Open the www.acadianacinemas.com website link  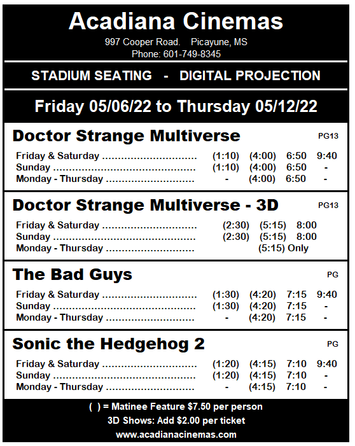point(176,435)
